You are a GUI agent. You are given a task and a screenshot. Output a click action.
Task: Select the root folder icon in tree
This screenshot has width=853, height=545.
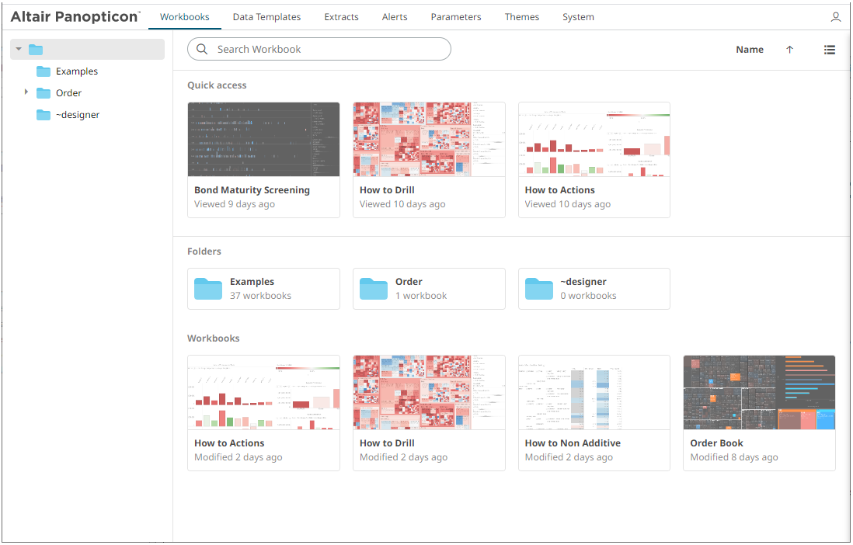[36, 50]
